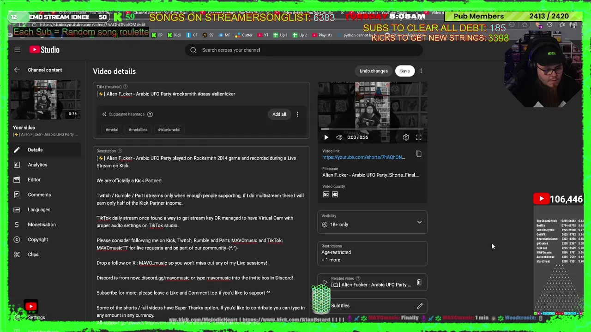Viewport: 591px width, 332px height.
Task: Open the Cutter bookmark
Action: [x=244, y=35]
